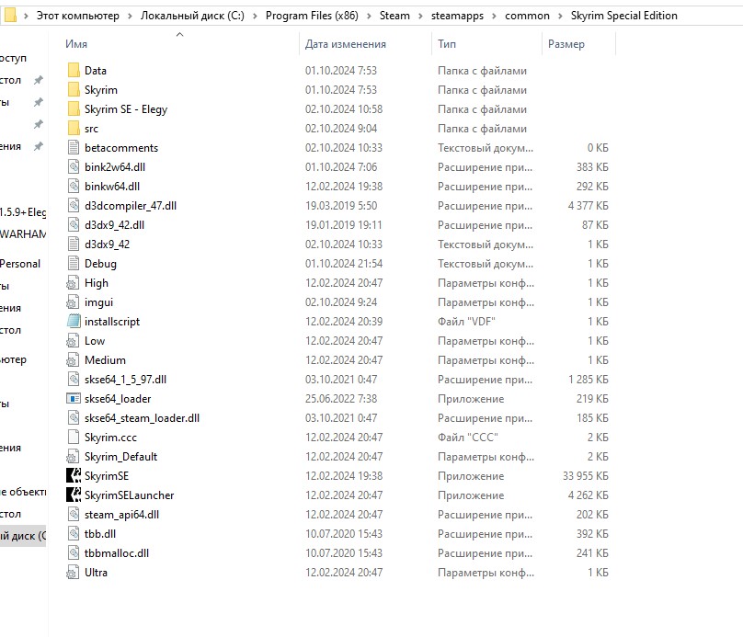This screenshot has width=743, height=637.
Task: Sort files by Размер column header
Action: (566, 44)
